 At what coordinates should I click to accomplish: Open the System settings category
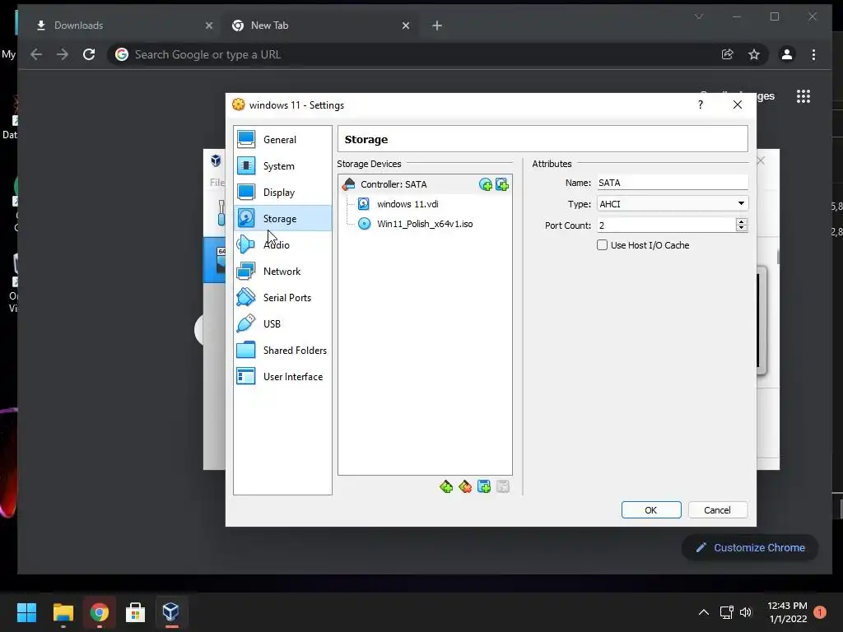282,166
